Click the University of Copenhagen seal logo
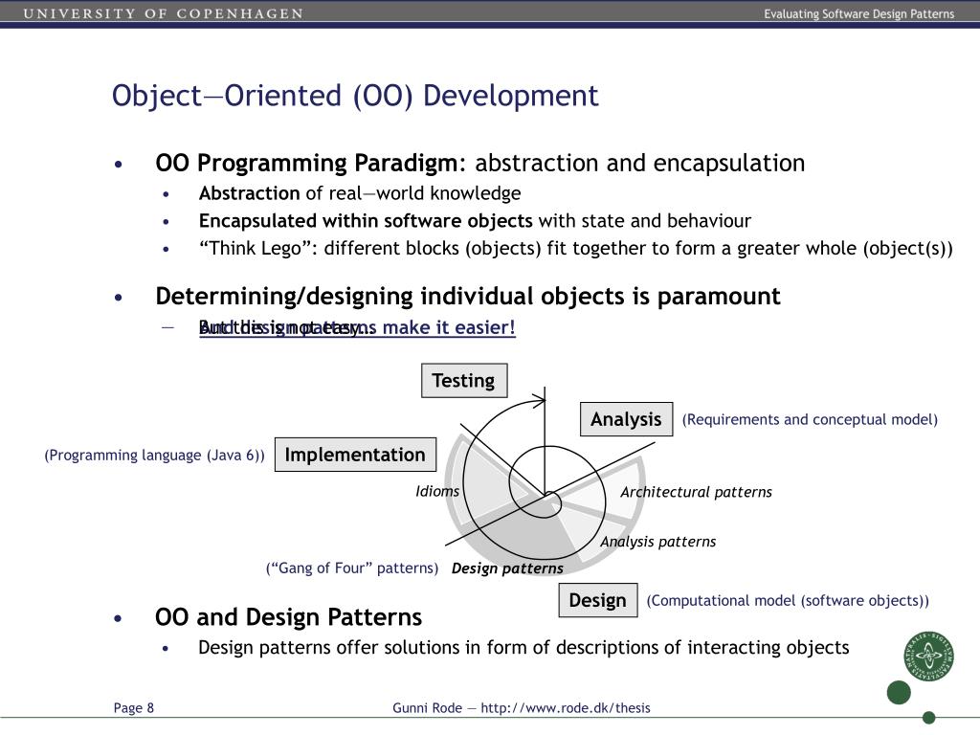This screenshot has width=980, height=735. pyautogui.click(x=928, y=656)
